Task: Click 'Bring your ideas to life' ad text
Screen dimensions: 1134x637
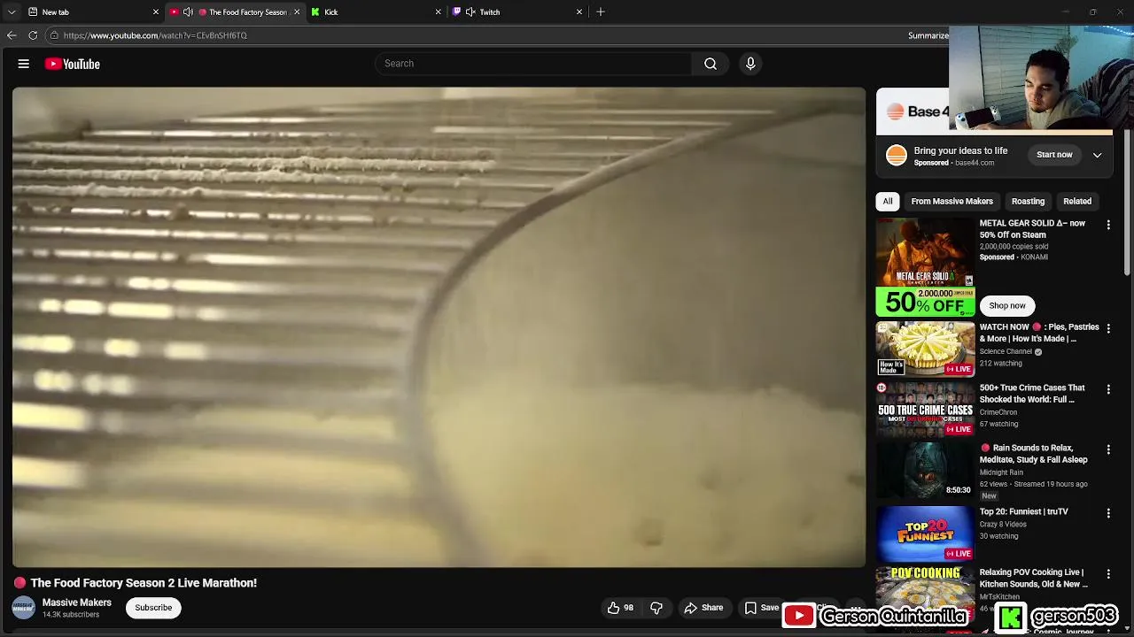Action: tap(960, 150)
